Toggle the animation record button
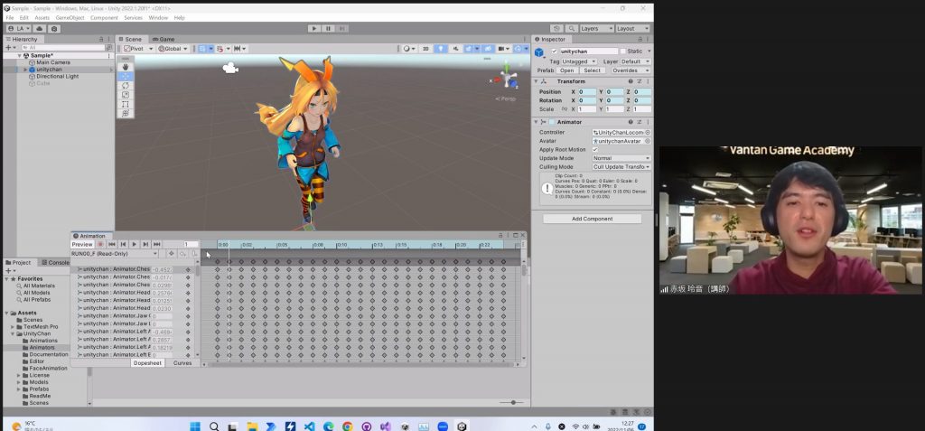This screenshot has width=925, height=431. pos(100,244)
